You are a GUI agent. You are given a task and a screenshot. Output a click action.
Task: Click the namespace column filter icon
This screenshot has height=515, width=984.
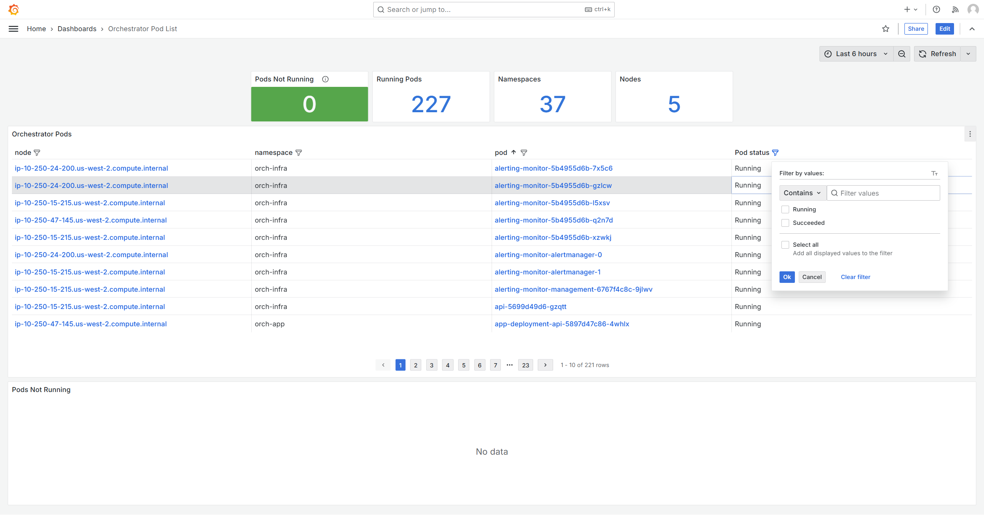tap(299, 153)
